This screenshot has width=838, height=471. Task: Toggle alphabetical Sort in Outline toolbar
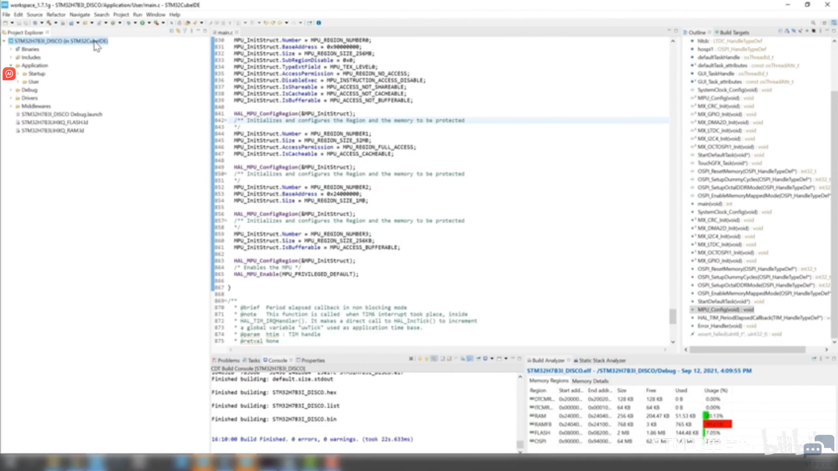[787, 31]
